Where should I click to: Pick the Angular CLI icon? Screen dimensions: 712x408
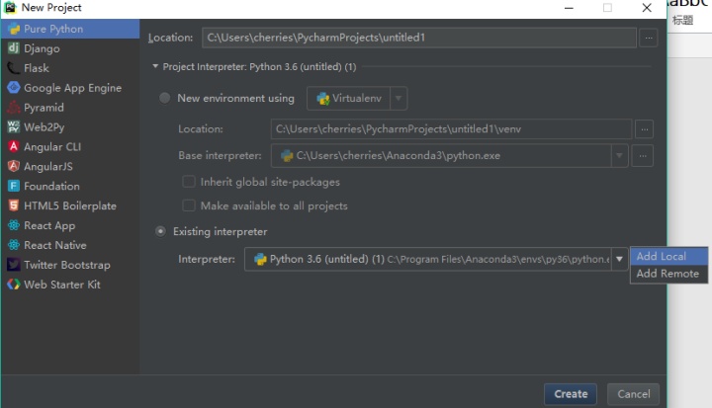click(x=14, y=146)
